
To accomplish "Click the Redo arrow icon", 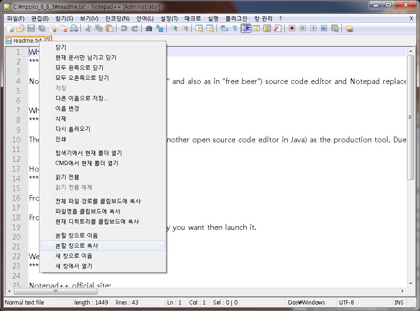I will (134, 28).
